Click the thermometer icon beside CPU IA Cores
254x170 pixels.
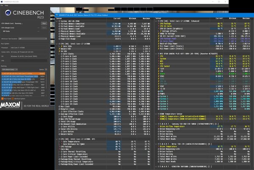click(x=159, y=26)
